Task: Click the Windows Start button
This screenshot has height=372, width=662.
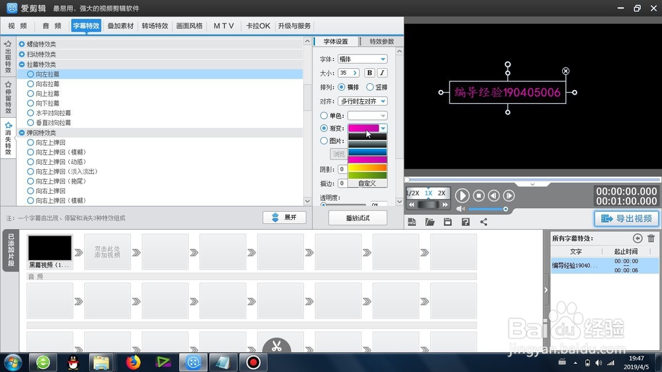Action: coord(13,362)
